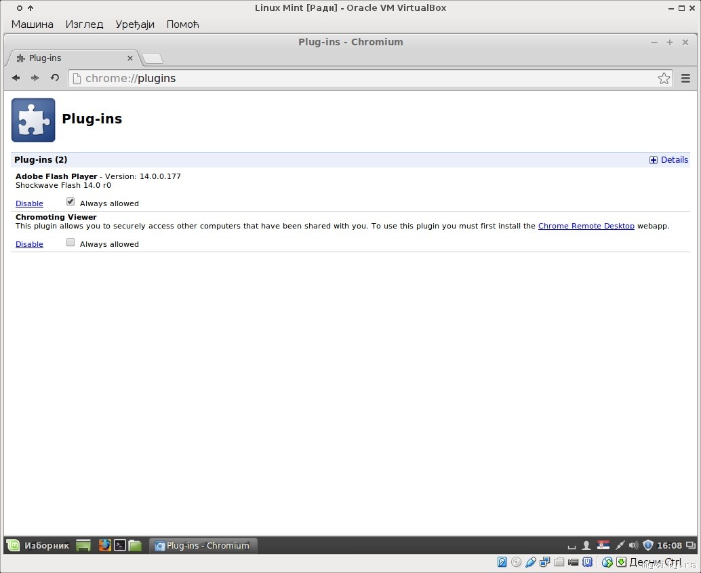Open the Уређаји menu
Screen dimensions: 701x573
tap(134, 24)
